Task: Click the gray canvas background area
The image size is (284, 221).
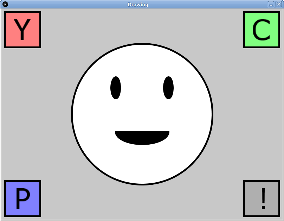Action: click(x=53, y=106)
